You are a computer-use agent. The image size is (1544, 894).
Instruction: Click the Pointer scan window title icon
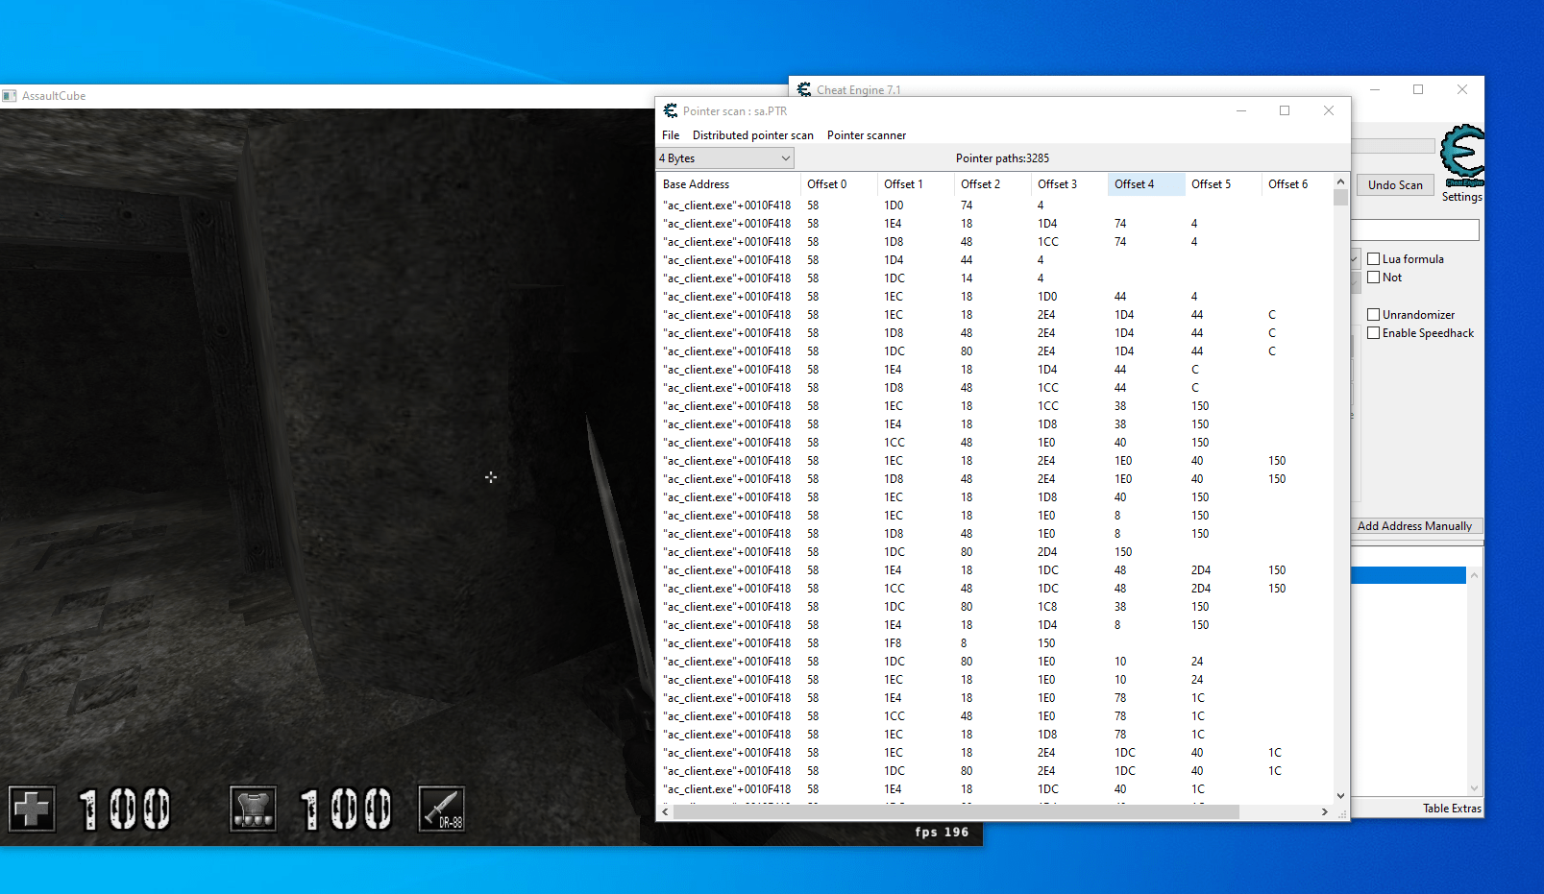pos(671,111)
